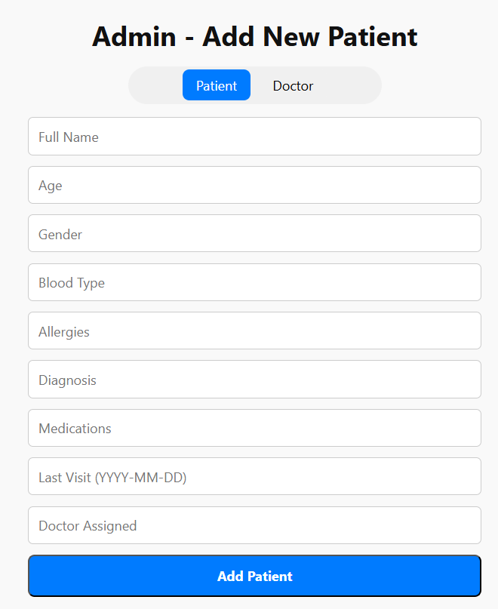The image size is (498, 609).
Task: Select the Age field
Action: (x=254, y=185)
